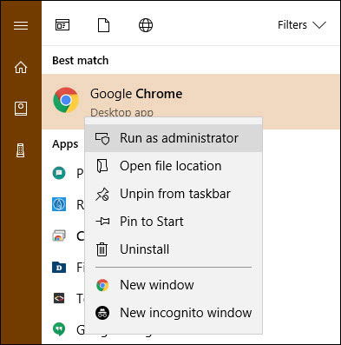Open the blue D app icon
Viewport: 341px width, 345px height.
[59, 267]
